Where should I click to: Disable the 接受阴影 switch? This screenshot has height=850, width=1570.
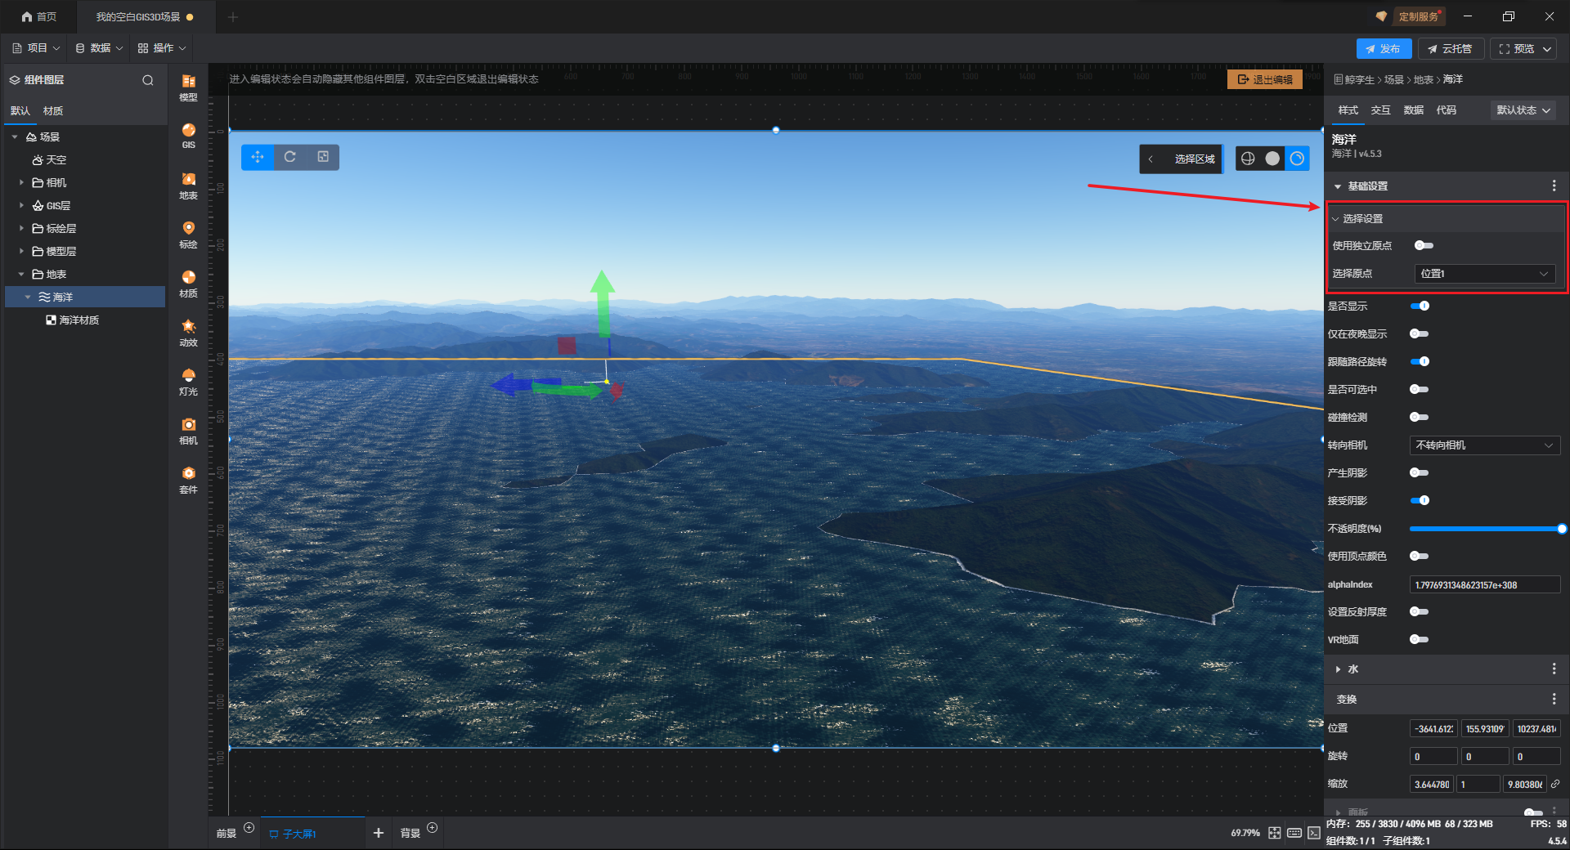[1420, 500]
